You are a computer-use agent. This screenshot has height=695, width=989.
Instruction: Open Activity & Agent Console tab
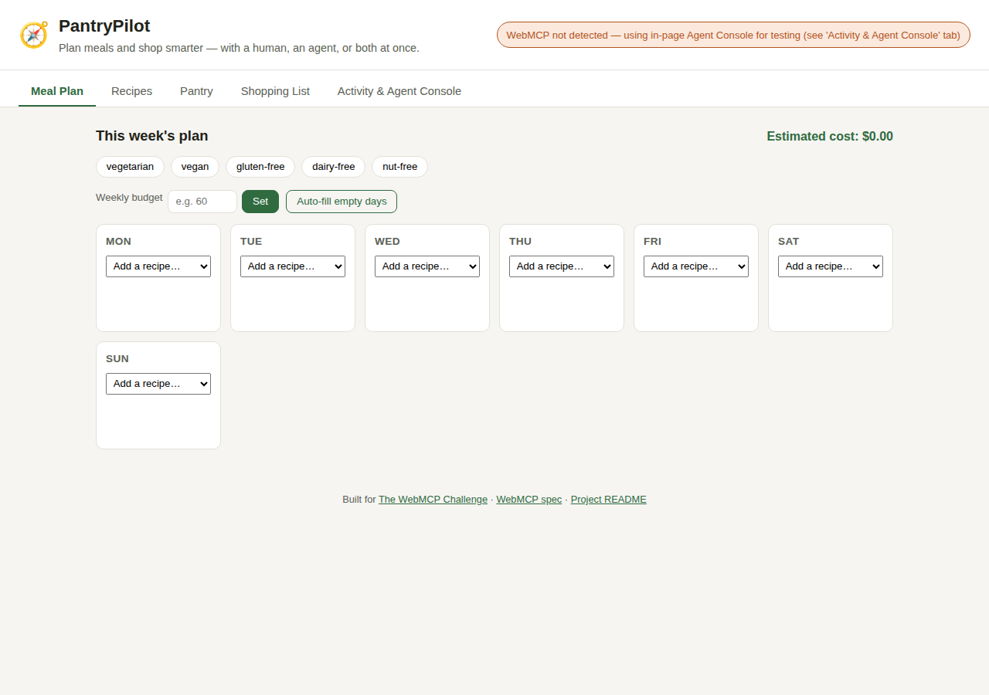(399, 91)
